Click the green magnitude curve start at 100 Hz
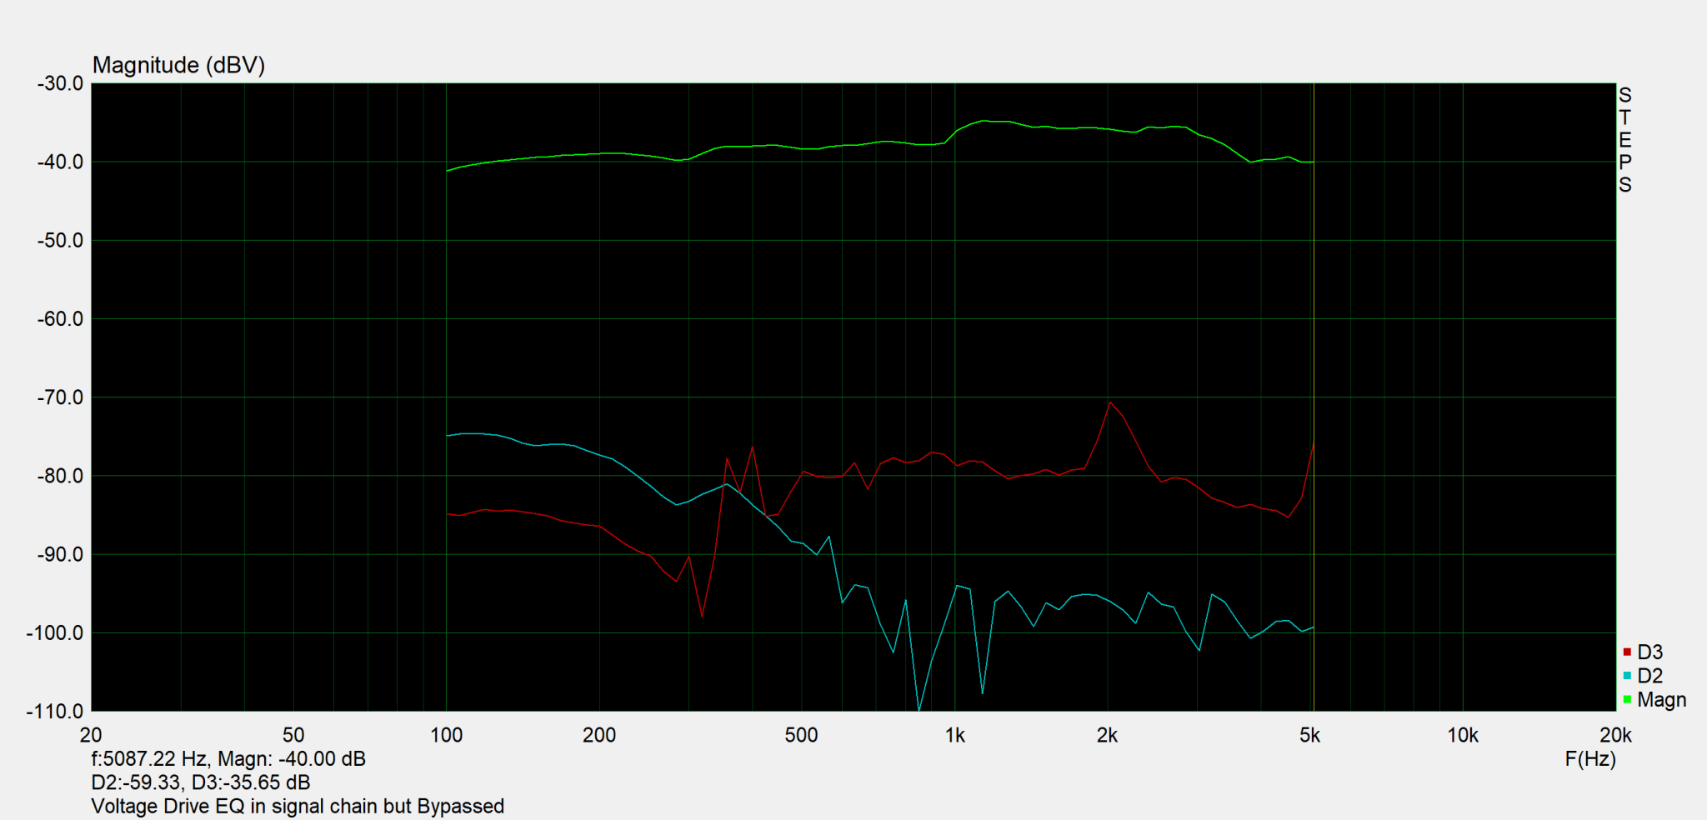This screenshot has width=1707, height=820. pos(448,171)
